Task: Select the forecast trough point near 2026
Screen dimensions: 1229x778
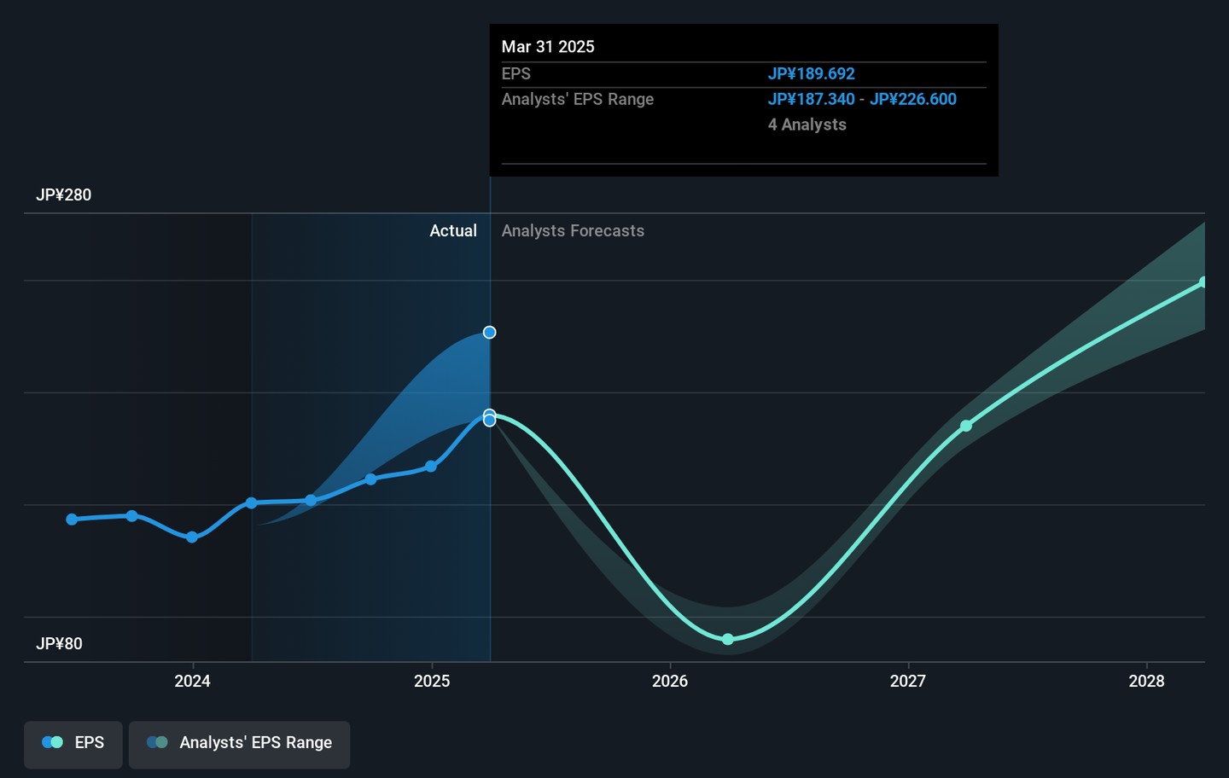Action: click(x=728, y=640)
